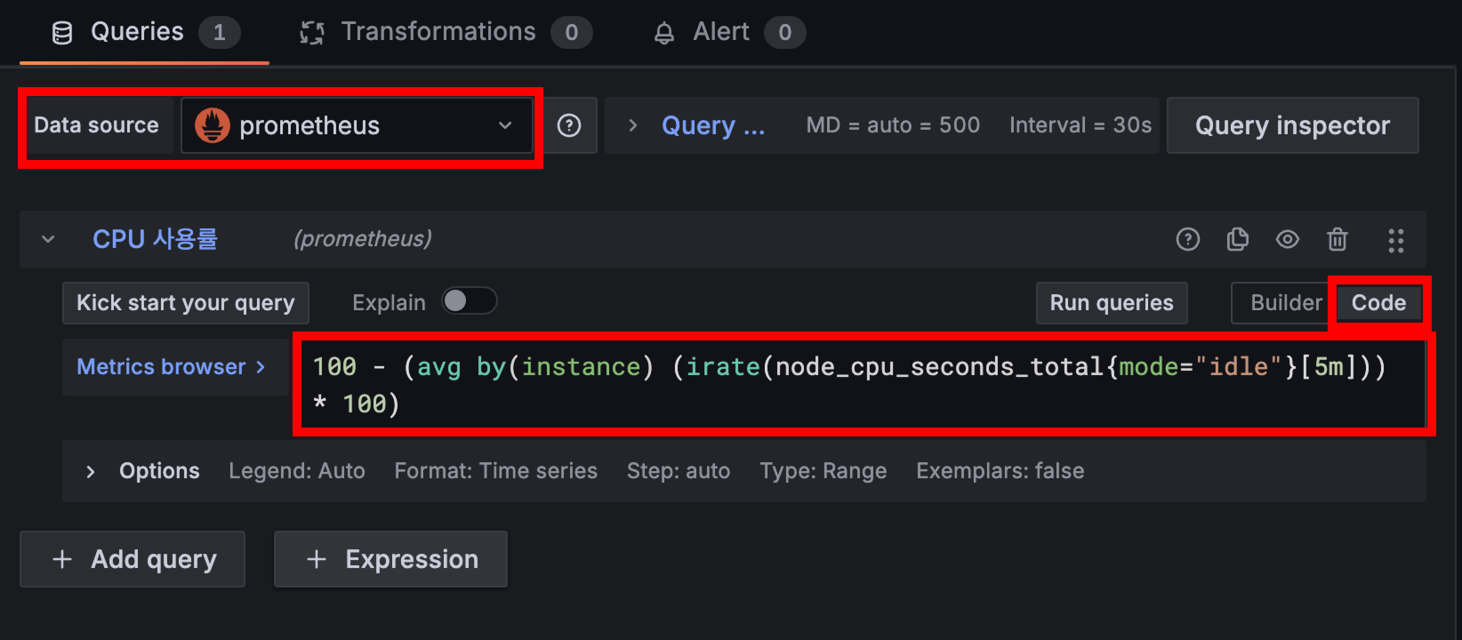Collapse the CPU 사용률 query row

[48, 240]
